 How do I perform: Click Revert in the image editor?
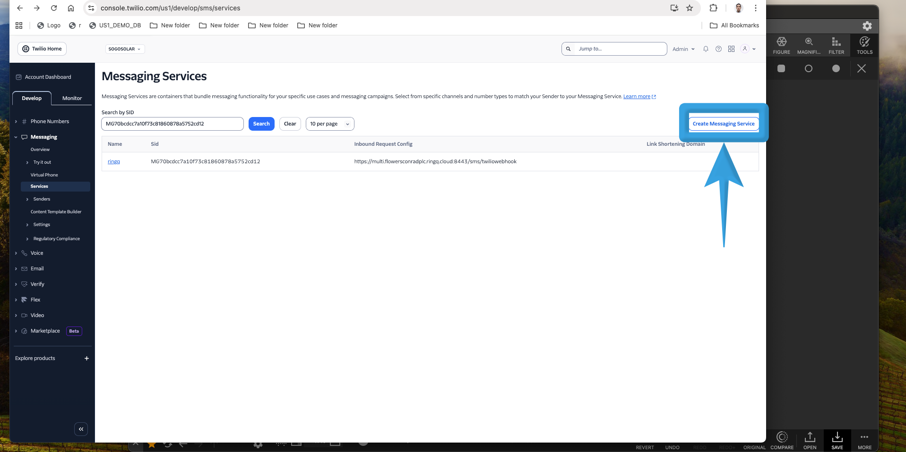pyautogui.click(x=645, y=447)
